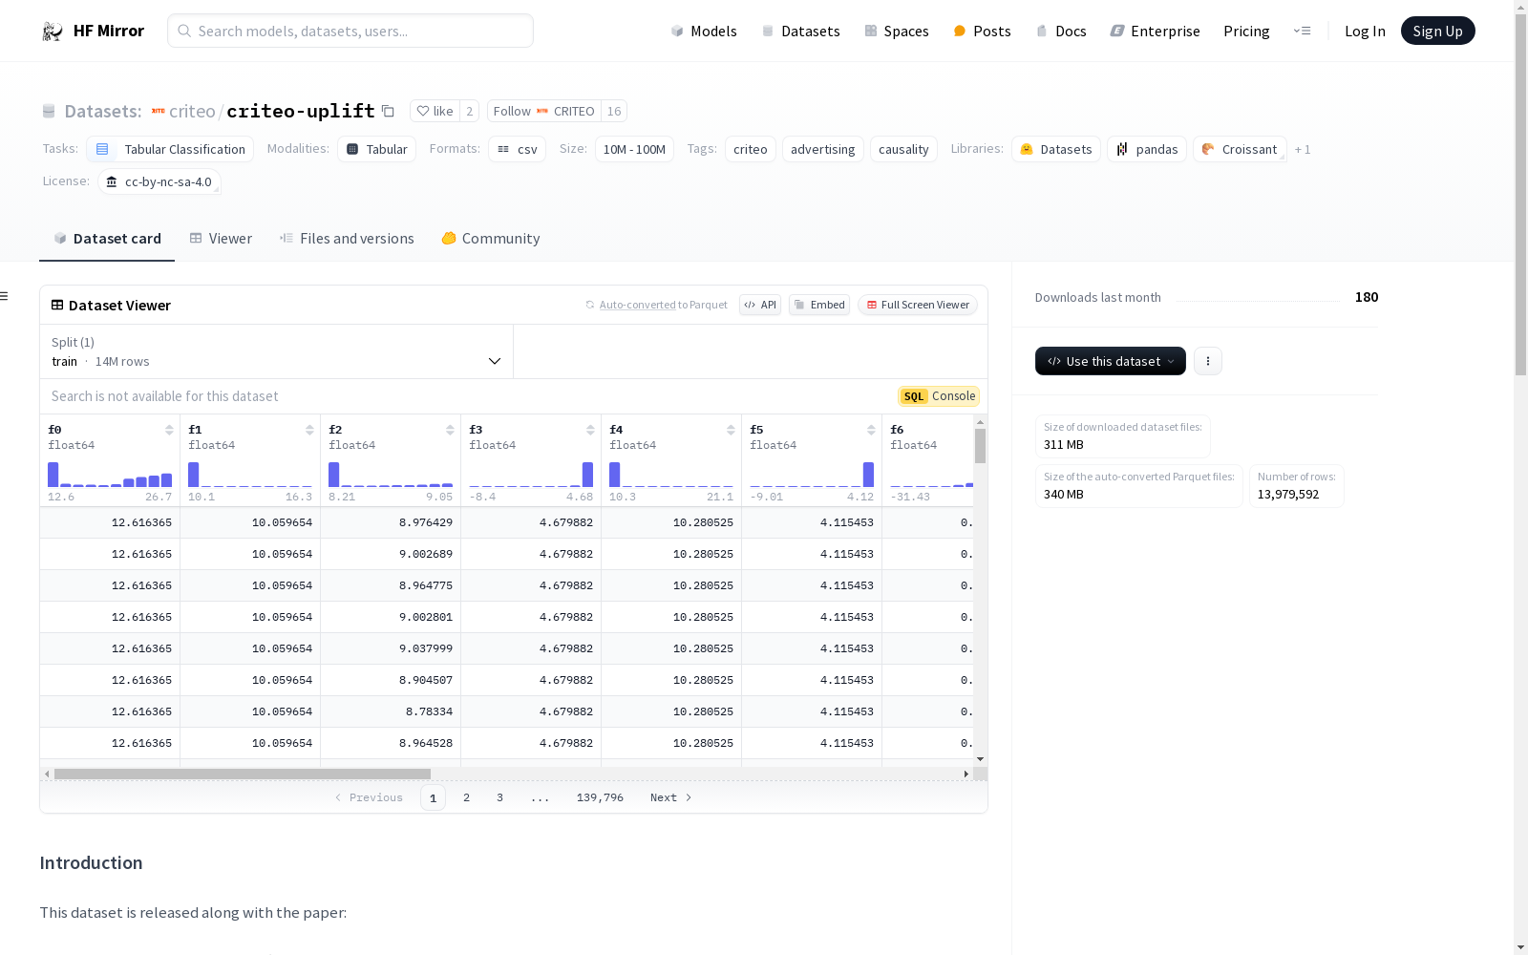Click the Sign Up button
1528x955 pixels.
click(x=1437, y=31)
